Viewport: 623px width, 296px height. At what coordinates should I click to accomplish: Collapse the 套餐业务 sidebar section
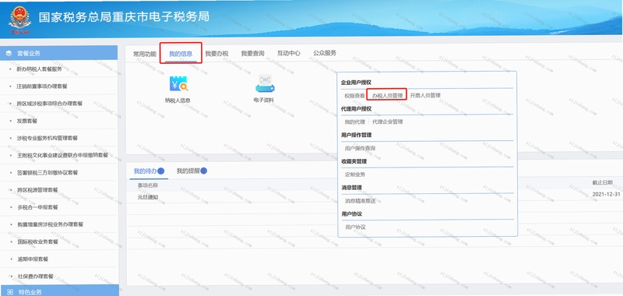tap(59, 53)
